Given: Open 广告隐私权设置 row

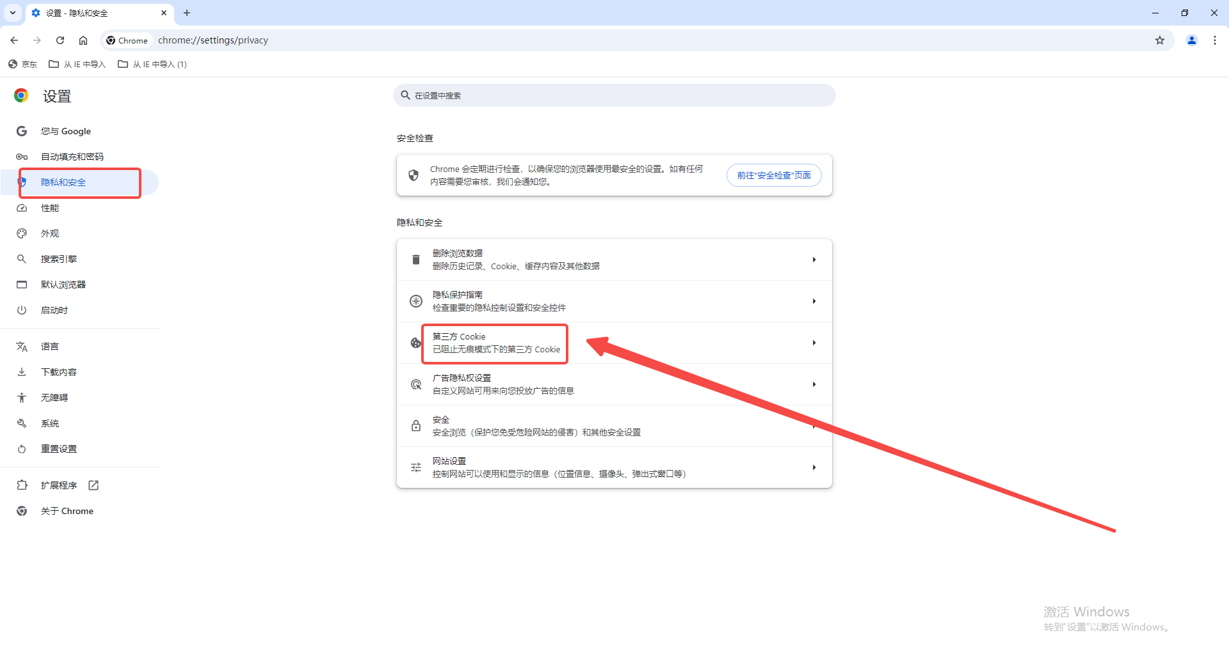Looking at the screenshot, I should tap(614, 384).
